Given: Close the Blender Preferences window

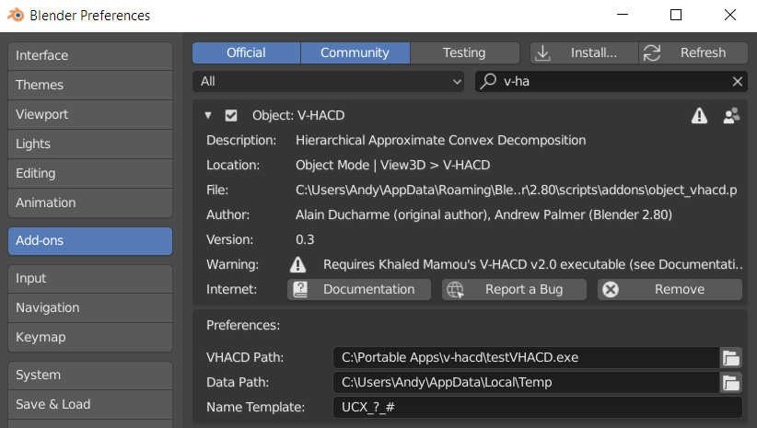Looking at the screenshot, I should 730,15.
